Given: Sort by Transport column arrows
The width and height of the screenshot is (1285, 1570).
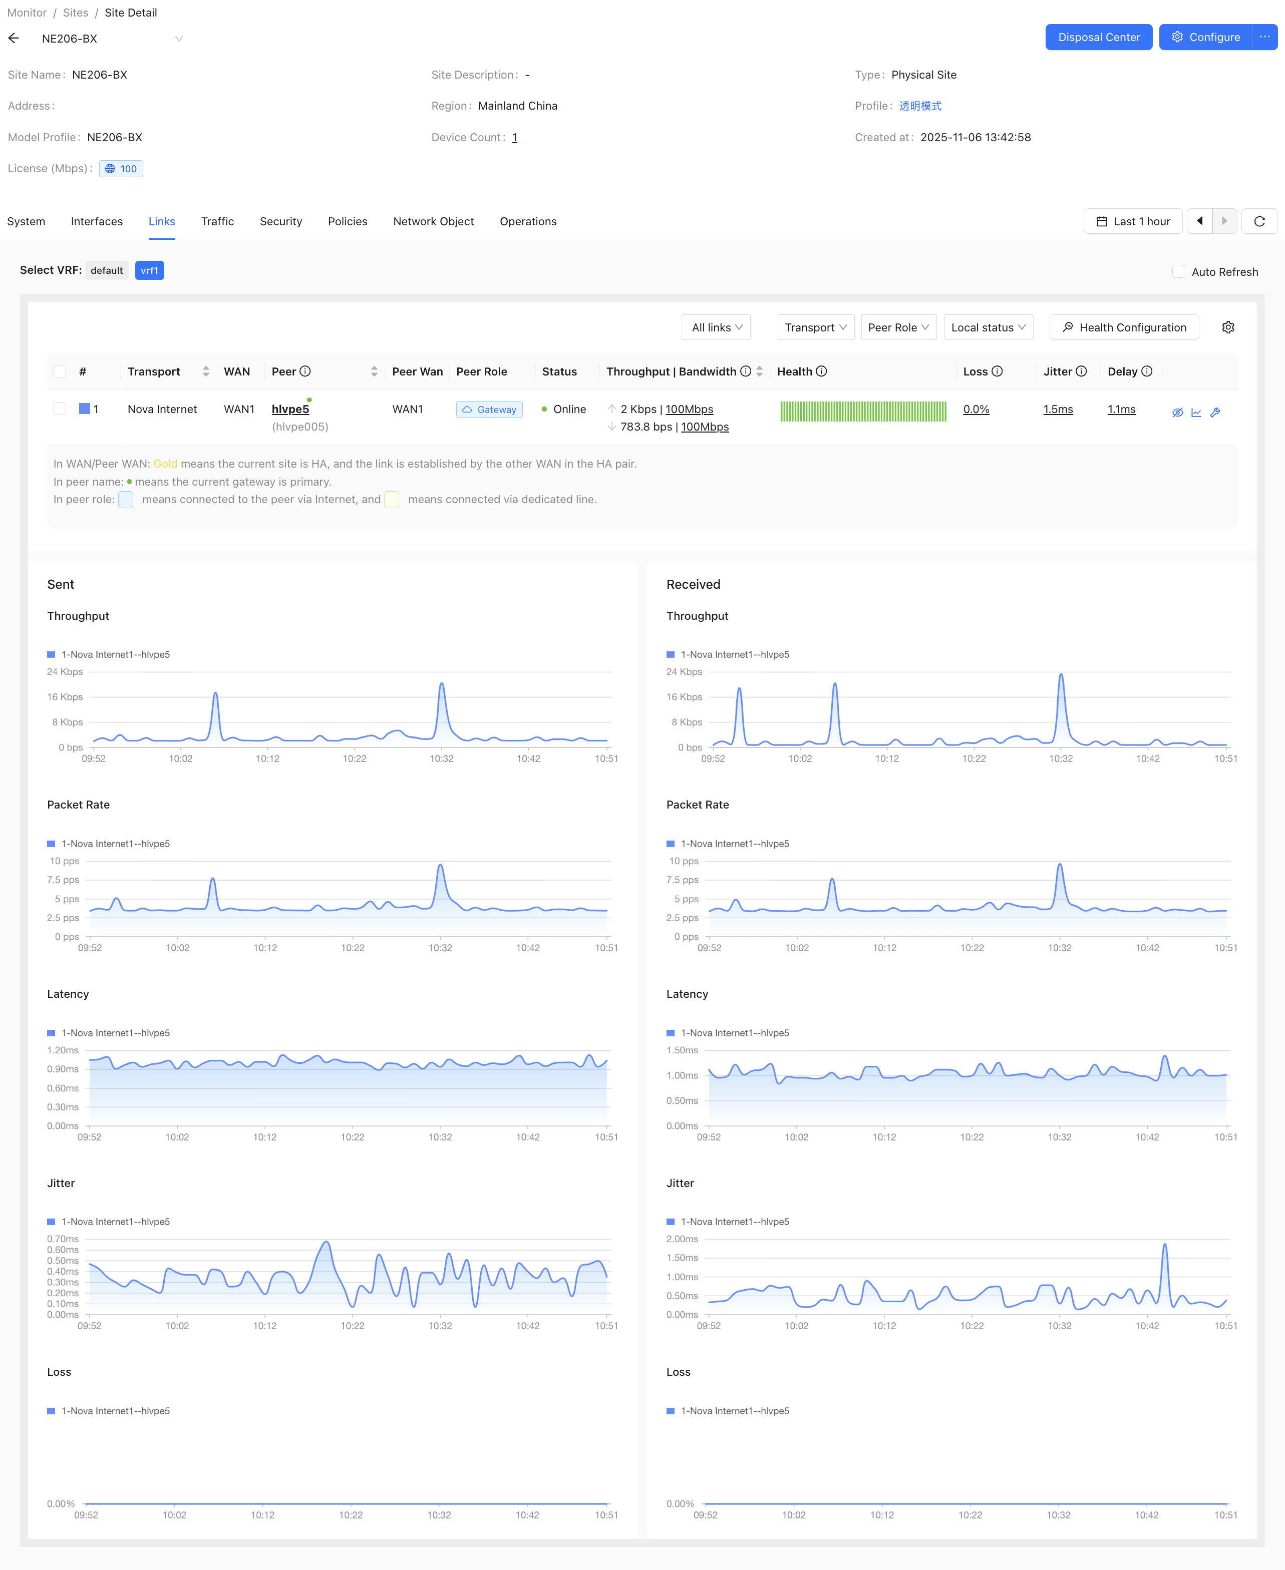Looking at the screenshot, I should (206, 371).
